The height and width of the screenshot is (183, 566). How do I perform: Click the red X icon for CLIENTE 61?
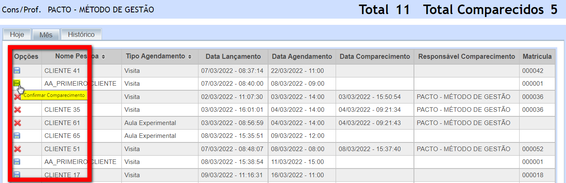(x=17, y=123)
